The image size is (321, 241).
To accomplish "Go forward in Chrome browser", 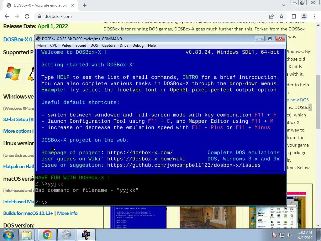I will 17,16.
